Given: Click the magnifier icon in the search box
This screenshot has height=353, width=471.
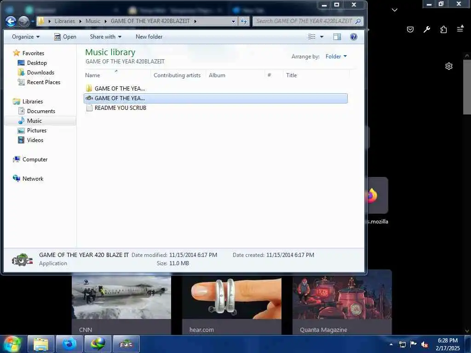Looking at the screenshot, I should [x=358, y=21].
